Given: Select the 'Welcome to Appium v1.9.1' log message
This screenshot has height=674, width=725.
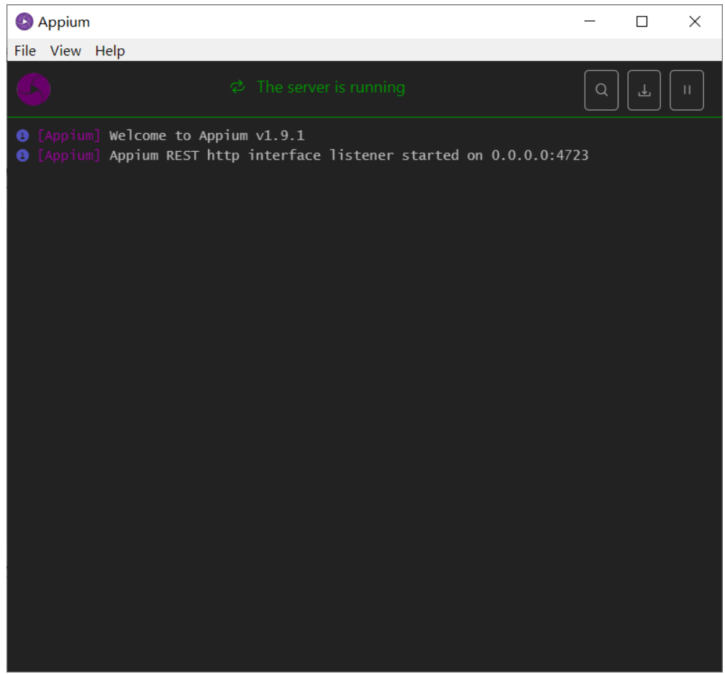Looking at the screenshot, I should 206,135.
